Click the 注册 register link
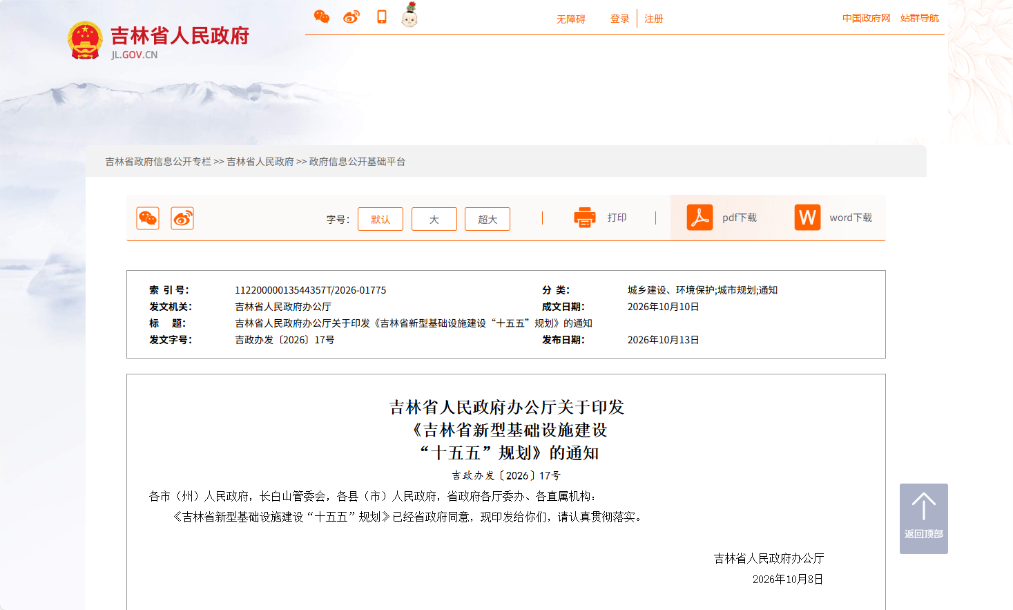The height and width of the screenshot is (610, 1013). pos(654,19)
